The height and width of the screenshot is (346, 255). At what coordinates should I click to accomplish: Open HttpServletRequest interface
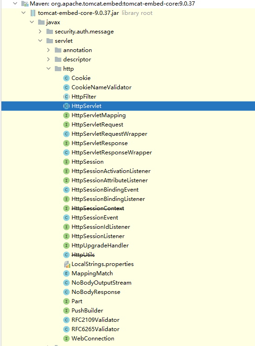pos(97,125)
